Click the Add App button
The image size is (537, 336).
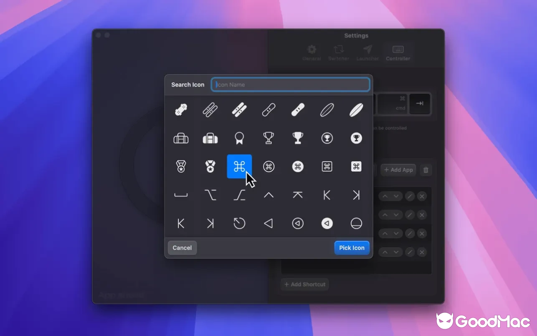[398, 170]
